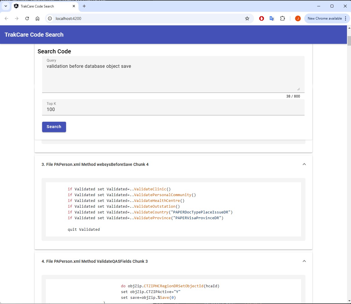Click the browser reload icon
Image resolution: width=351 pixels, height=304 pixels.
[x=27, y=18]
